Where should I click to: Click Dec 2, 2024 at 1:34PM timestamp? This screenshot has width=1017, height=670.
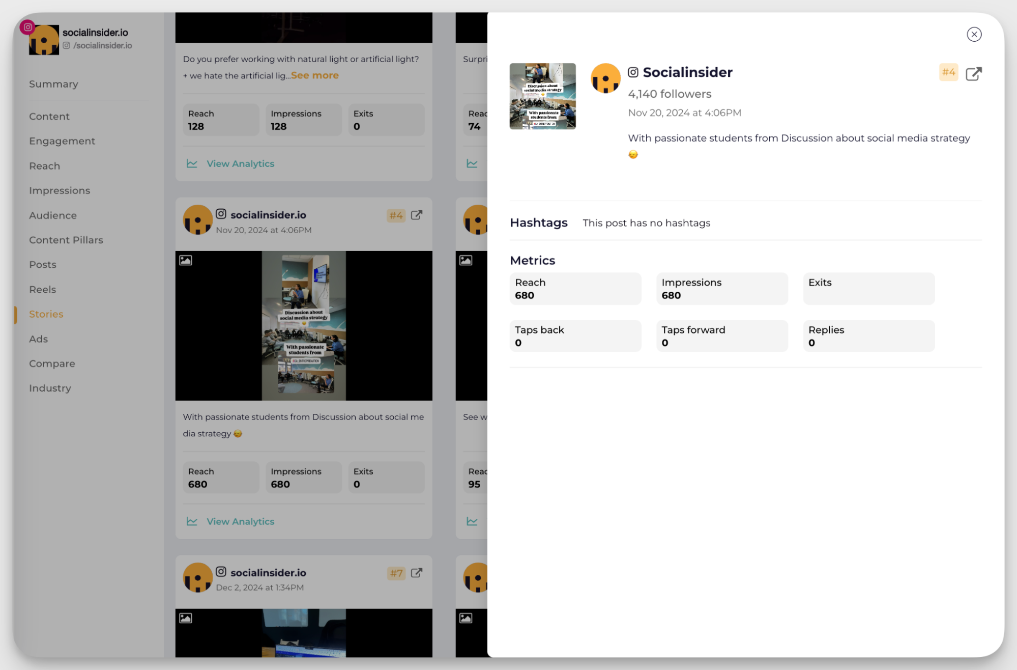(x=259, y=588)
